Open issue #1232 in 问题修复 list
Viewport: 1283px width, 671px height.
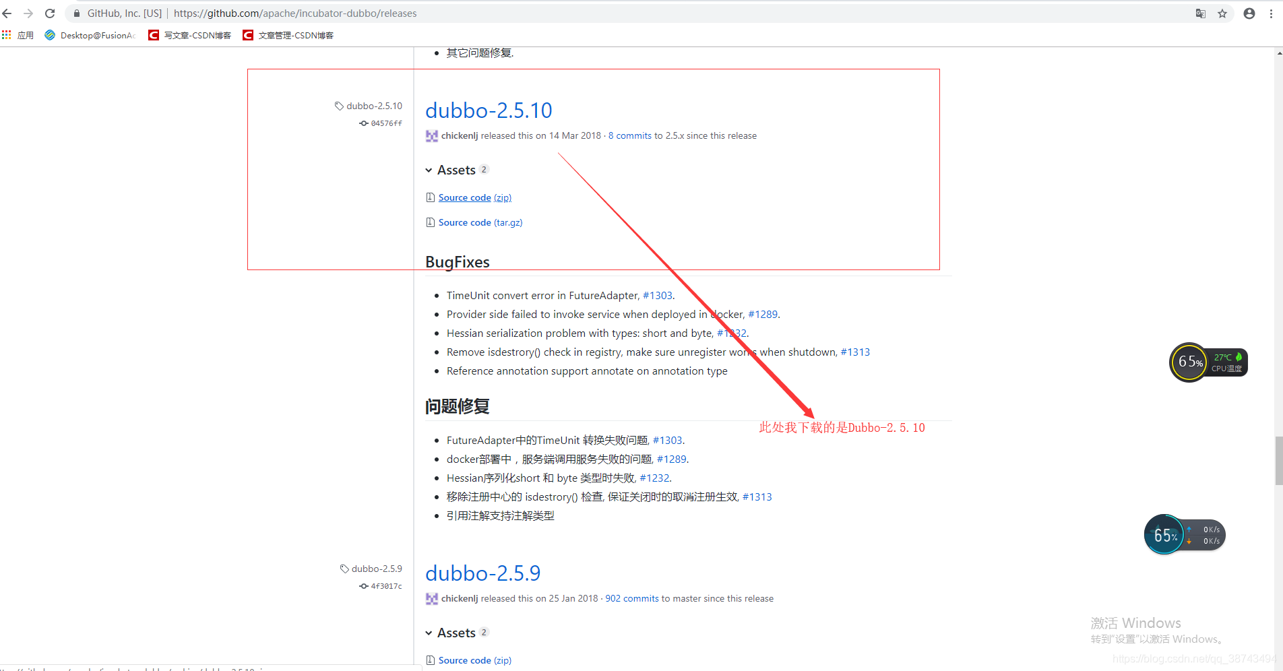[654, 478]
